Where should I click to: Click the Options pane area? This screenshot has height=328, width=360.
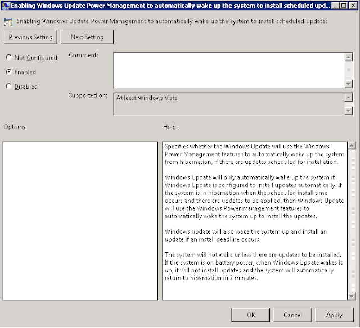[x=80, y=221]
